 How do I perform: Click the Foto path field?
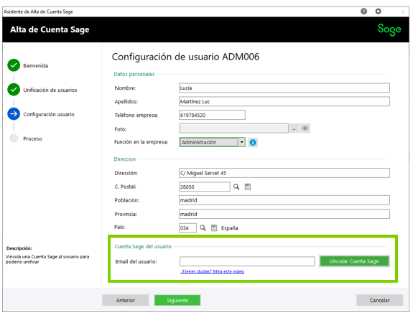tap(234, 128)
